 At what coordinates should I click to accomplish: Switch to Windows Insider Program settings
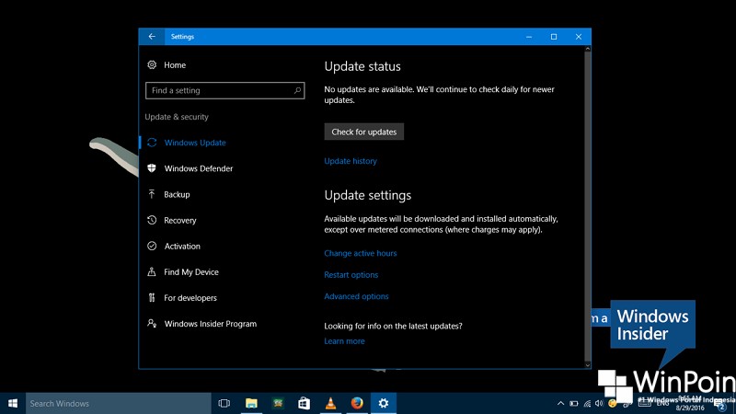point(211,324)
